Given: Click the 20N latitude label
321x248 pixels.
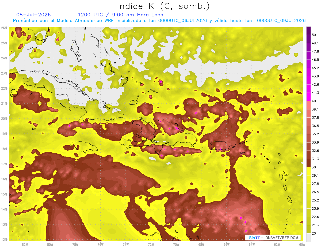Looking at the screenshot, I should (4, 119).
